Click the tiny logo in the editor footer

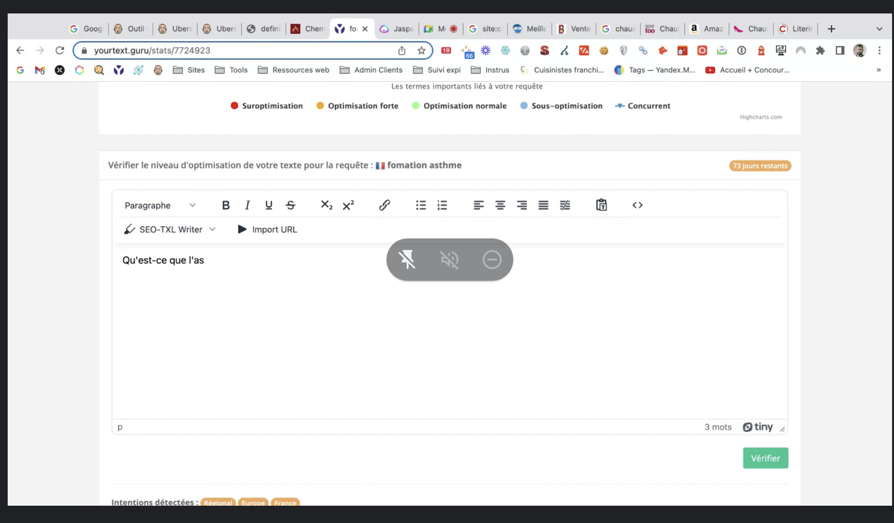758,427
